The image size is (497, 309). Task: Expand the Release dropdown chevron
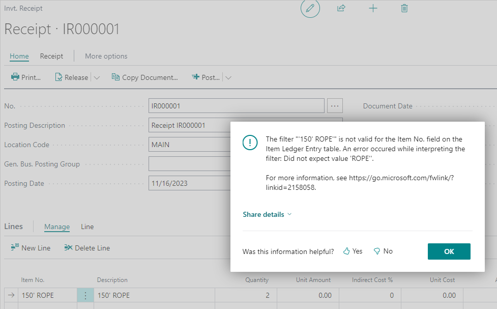tap(97, 78)
